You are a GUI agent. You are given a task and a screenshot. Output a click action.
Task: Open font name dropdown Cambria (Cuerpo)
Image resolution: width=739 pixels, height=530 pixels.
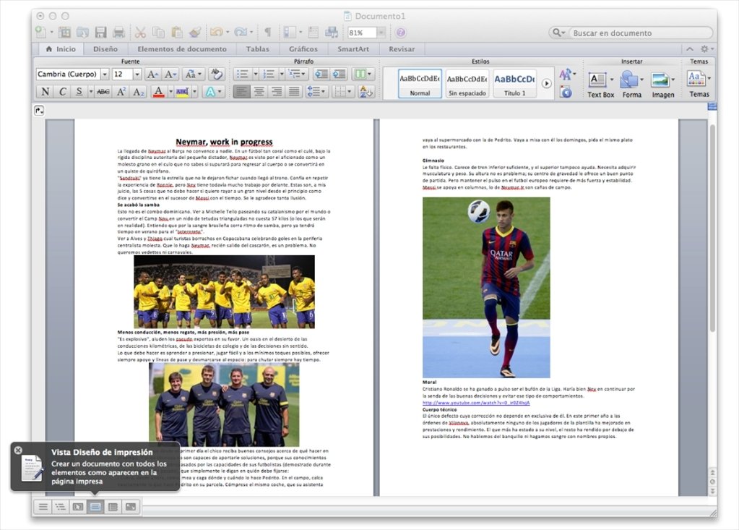(x=105, y=74)
